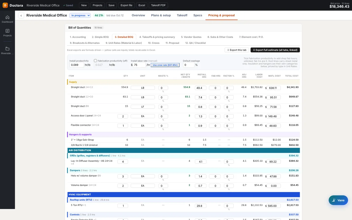
Task: Open Plans & setup tab
Action: (x=161, y=15)
